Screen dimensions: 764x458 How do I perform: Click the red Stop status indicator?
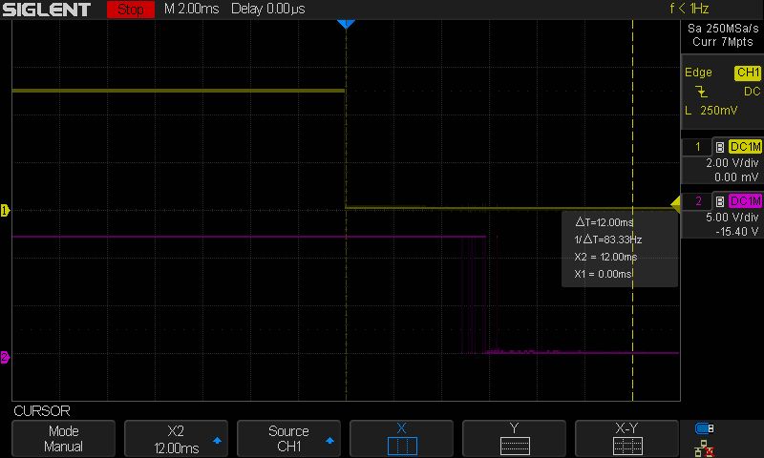[131, 10]
